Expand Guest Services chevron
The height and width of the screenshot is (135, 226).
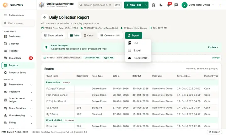coord(31,108)
